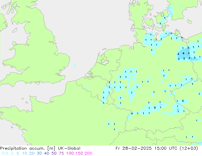Click the 'UK-Global' model label

tap(69, 148)
